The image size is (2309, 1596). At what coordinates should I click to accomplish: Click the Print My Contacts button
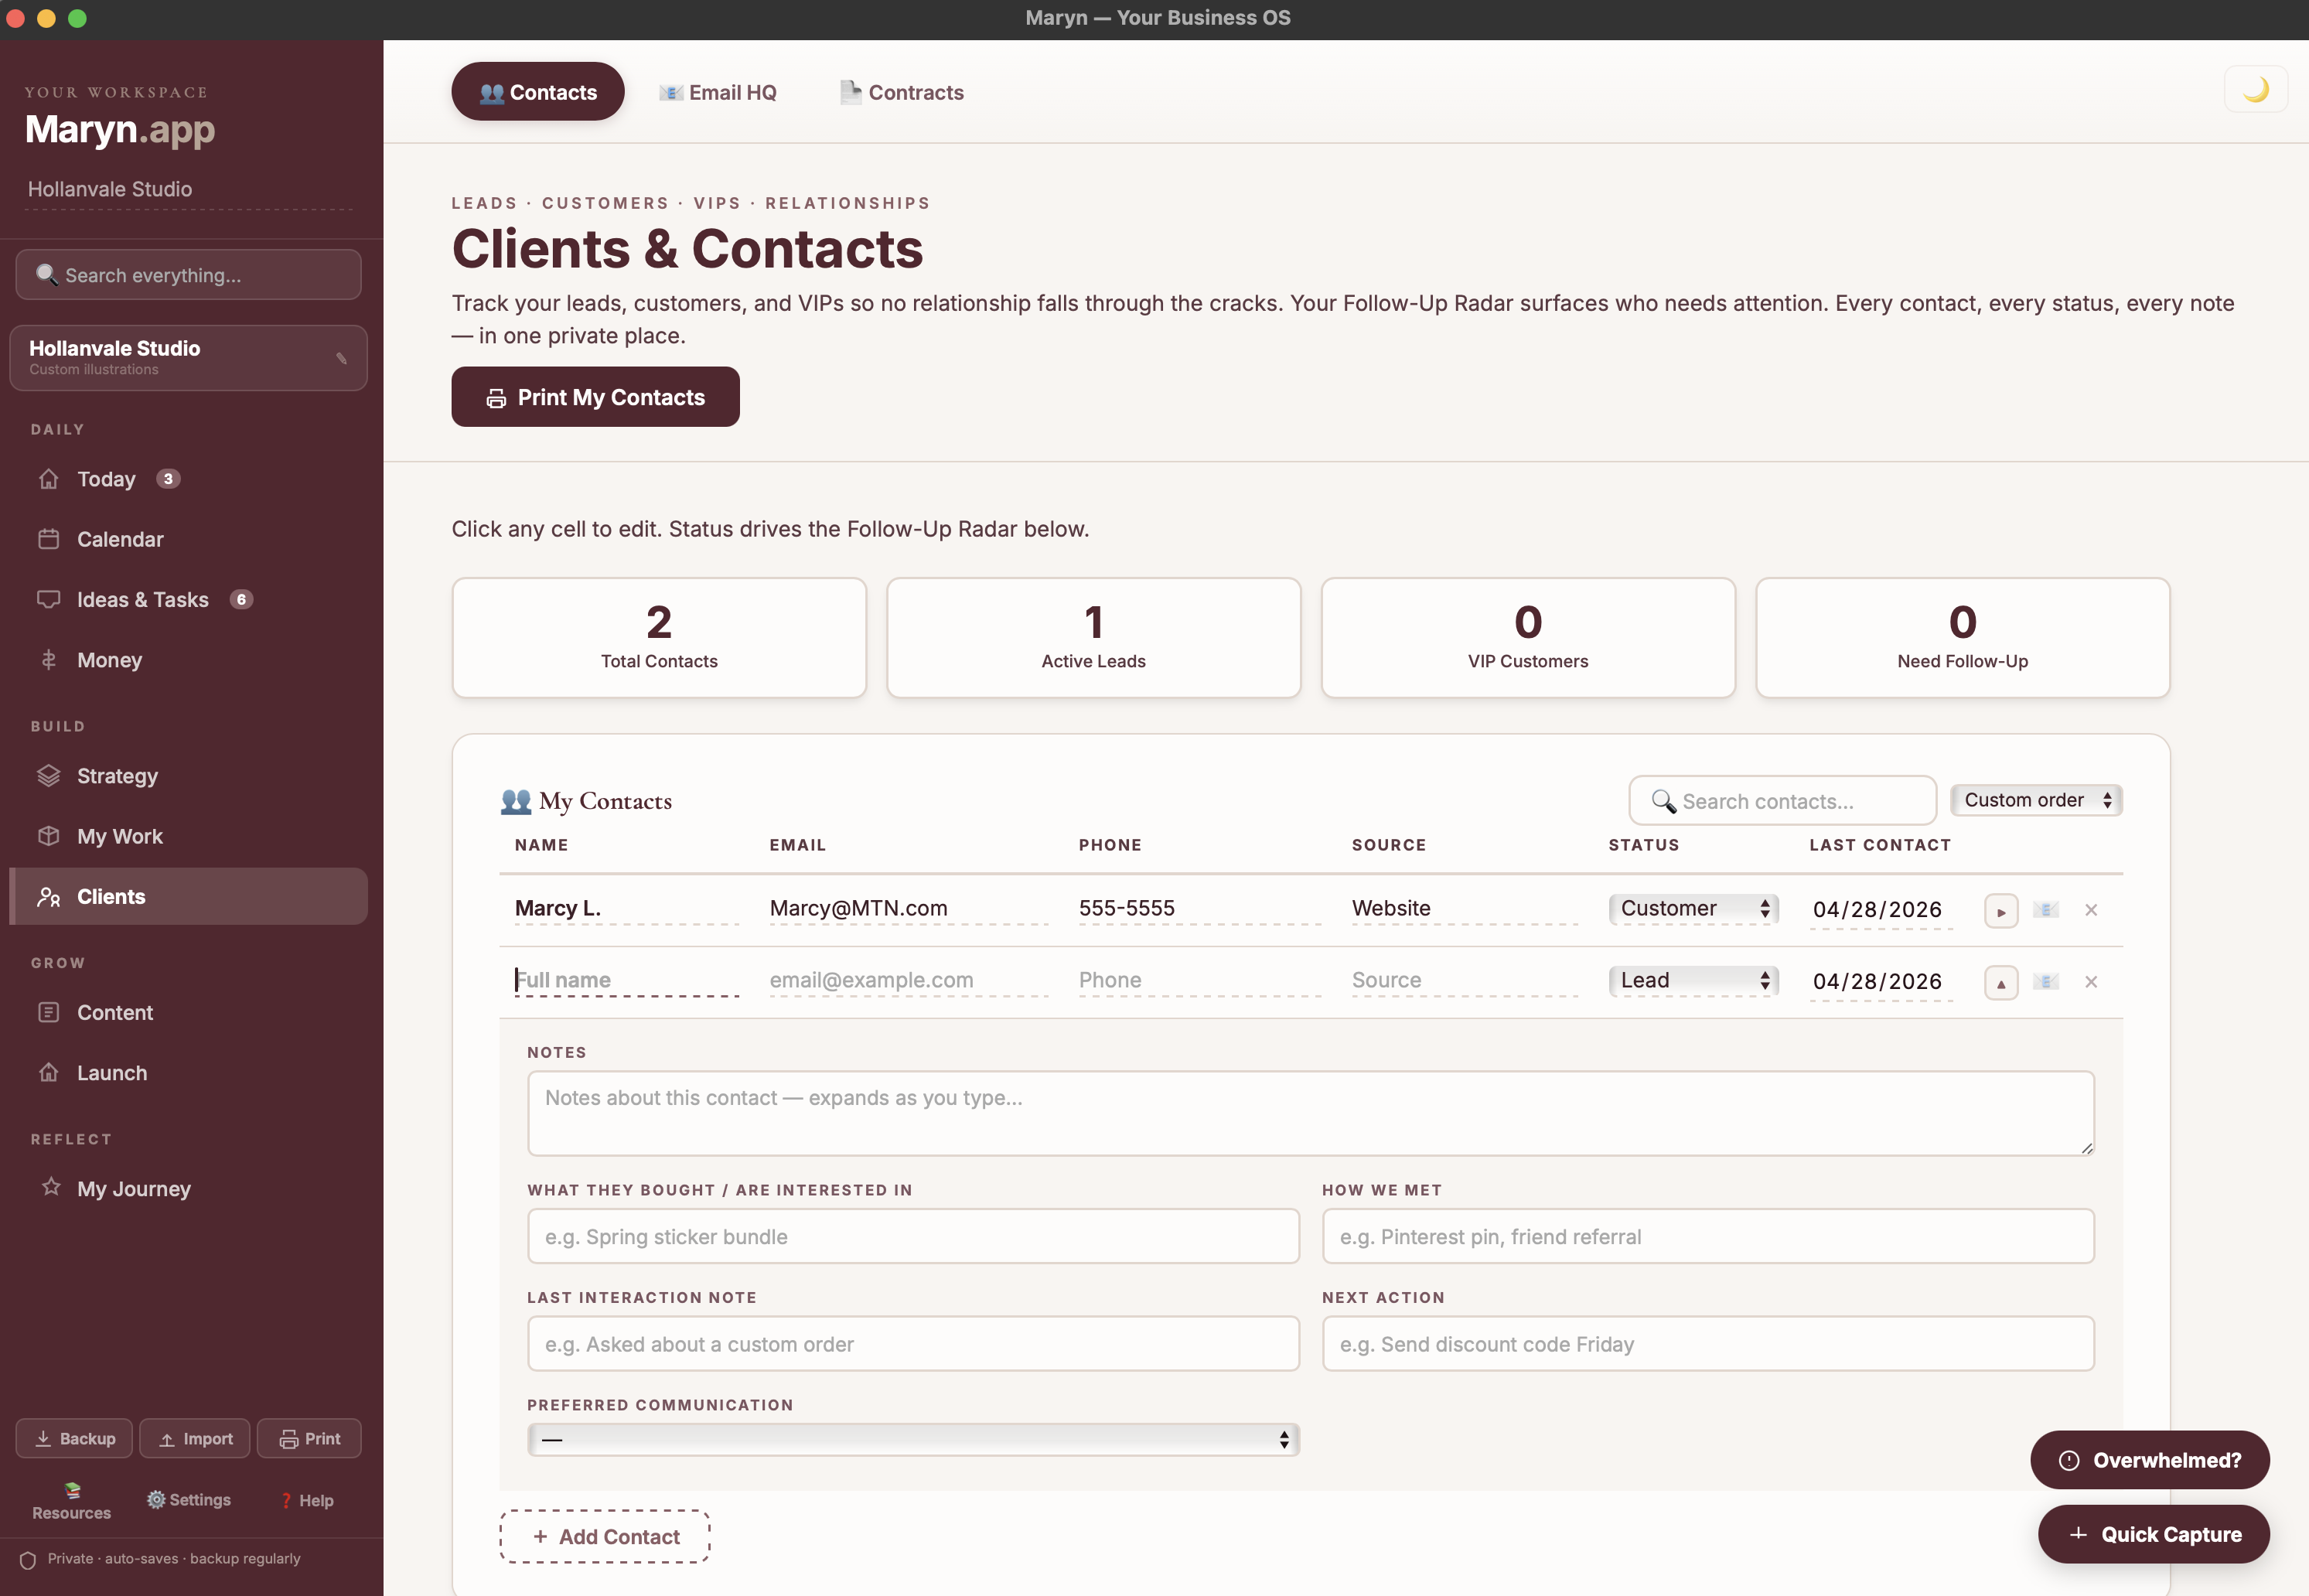coord(595,396)
